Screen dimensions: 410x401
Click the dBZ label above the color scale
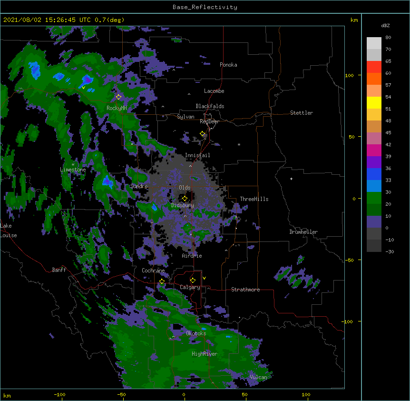coord(385,26)
